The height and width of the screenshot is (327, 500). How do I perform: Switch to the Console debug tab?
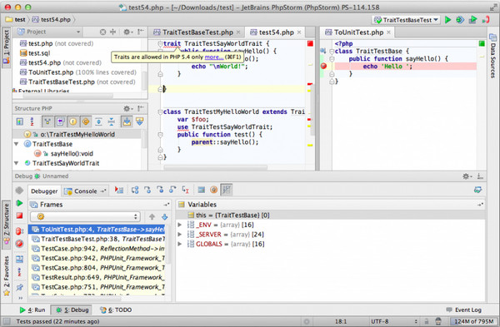tap(85, 191)
